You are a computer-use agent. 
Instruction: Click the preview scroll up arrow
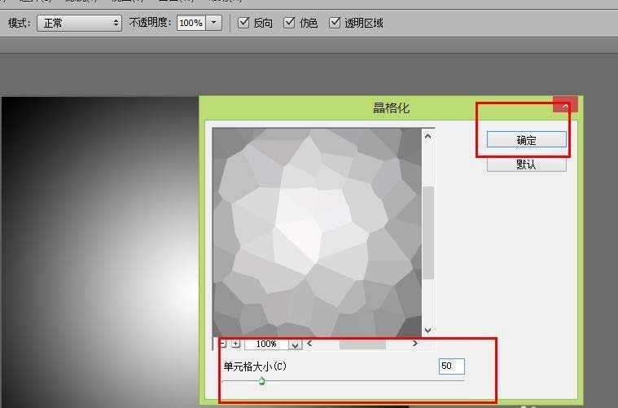428,137
